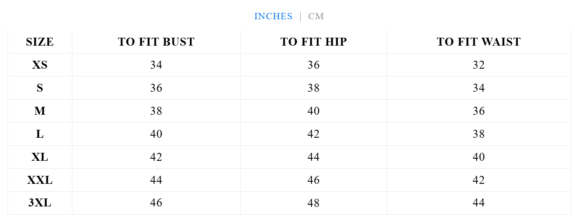Click the TO FIT WAIST header
Image resolution: width=575 pixels, height=224 pixels.
[x=478, y=42]
